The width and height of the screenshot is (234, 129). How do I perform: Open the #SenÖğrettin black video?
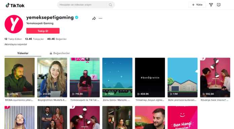150,77
